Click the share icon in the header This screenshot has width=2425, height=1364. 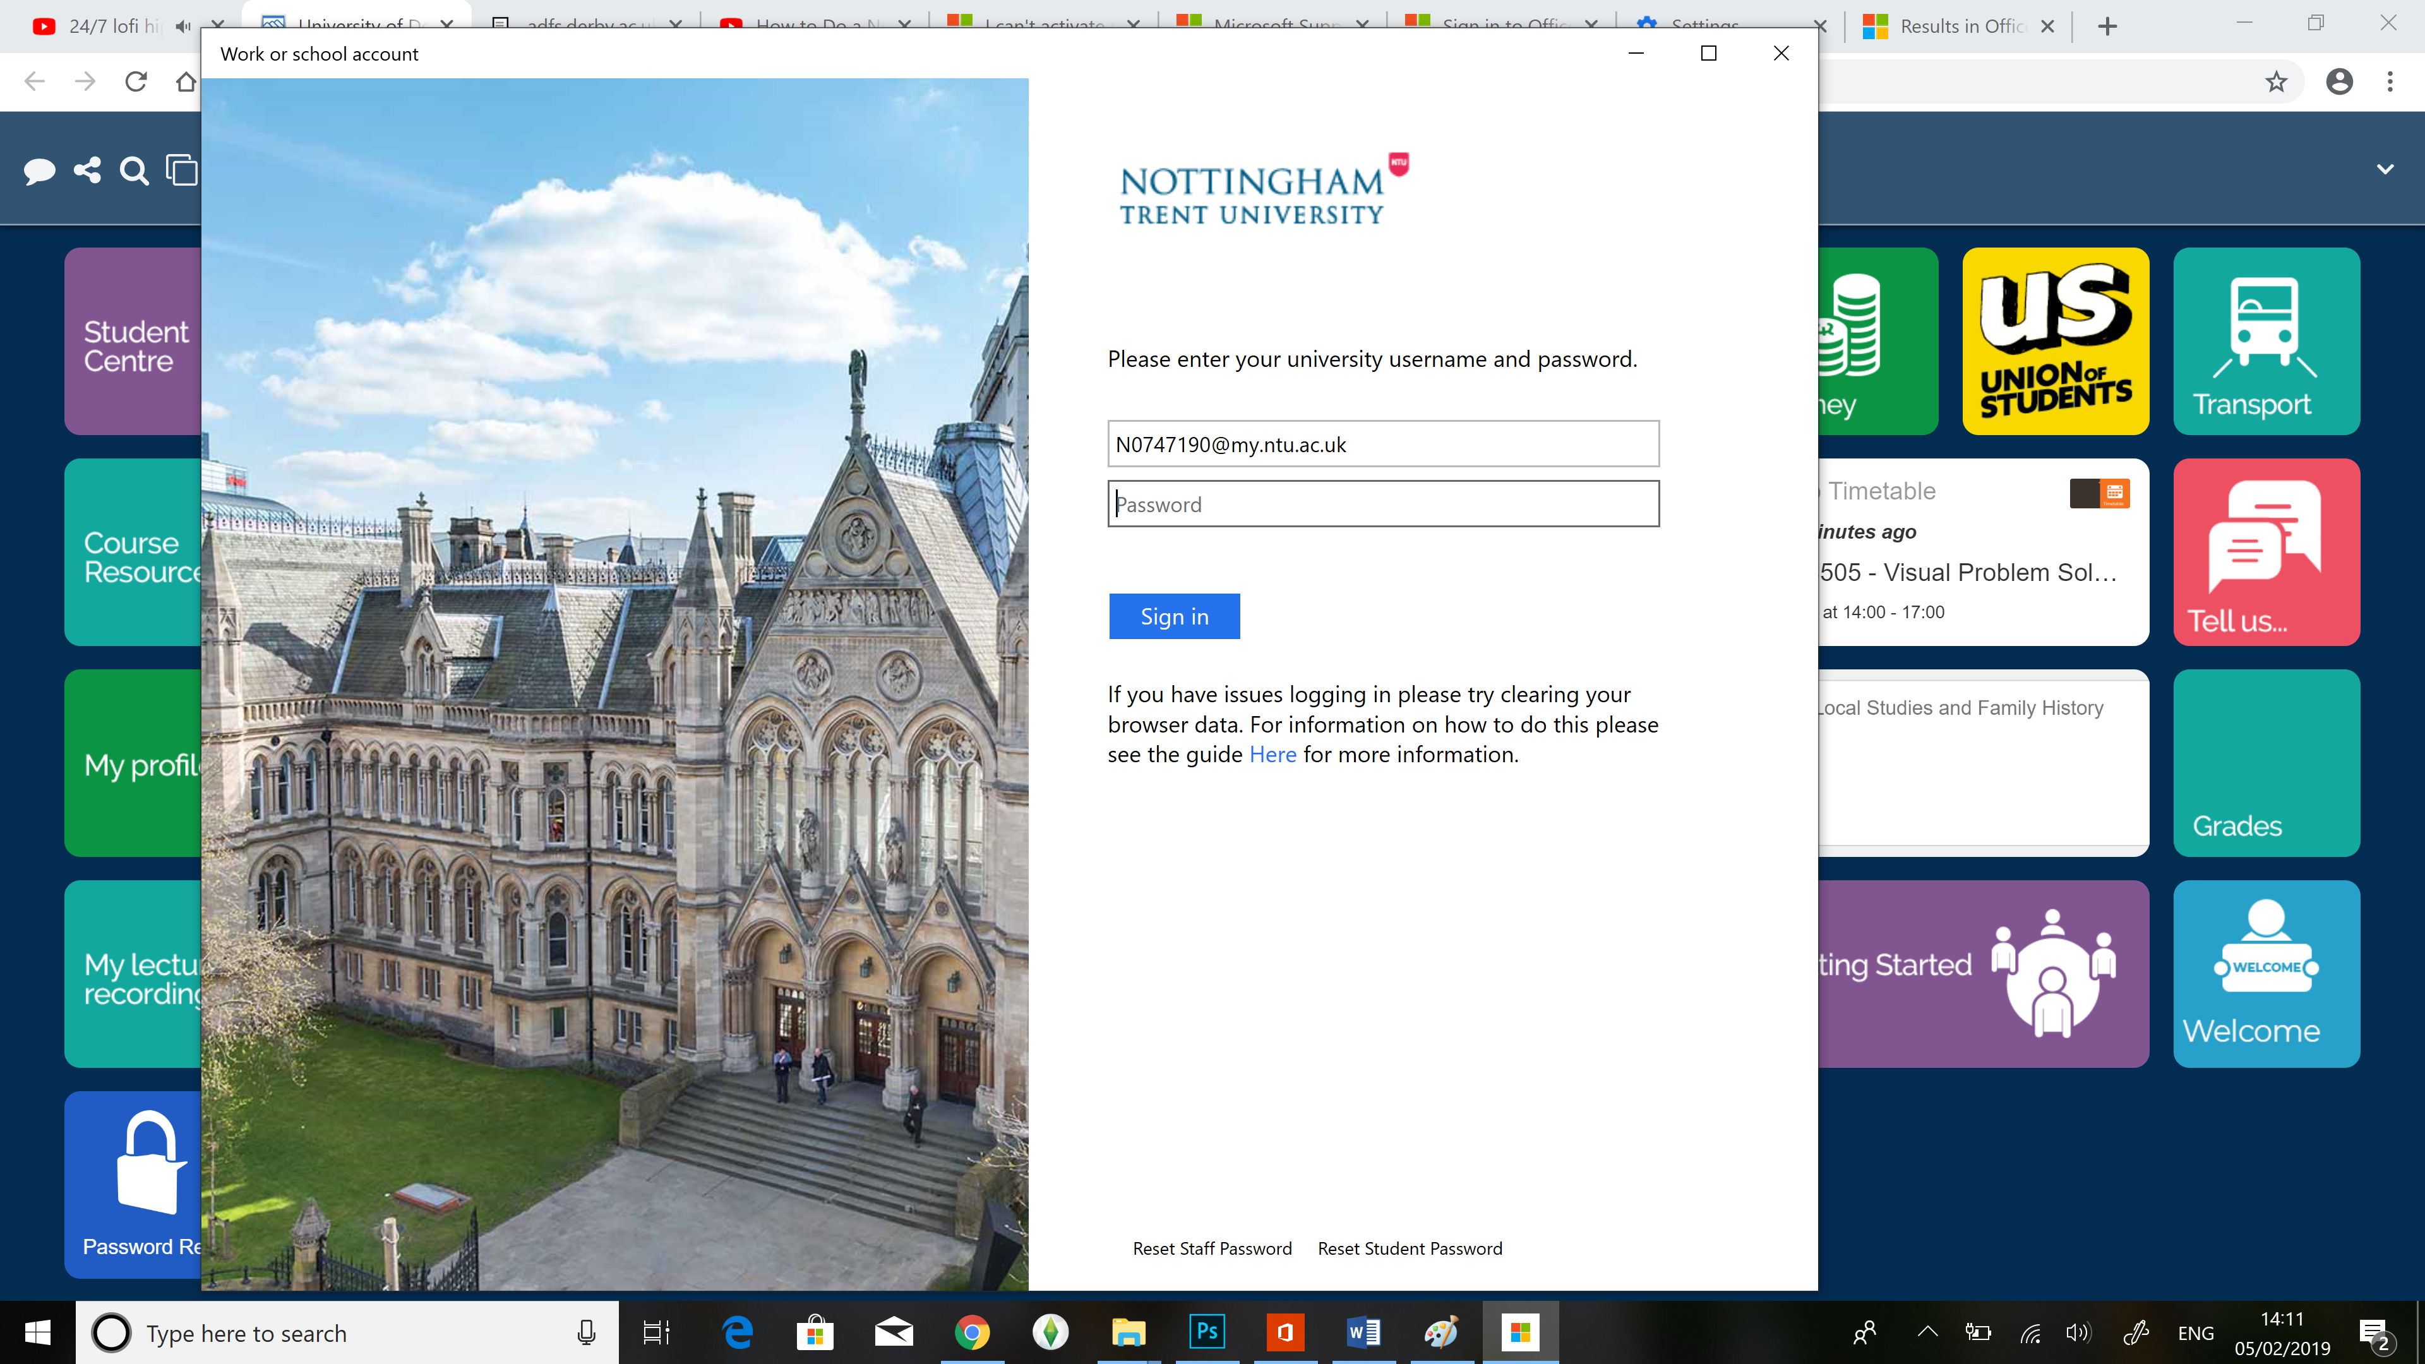click(88, 170)
